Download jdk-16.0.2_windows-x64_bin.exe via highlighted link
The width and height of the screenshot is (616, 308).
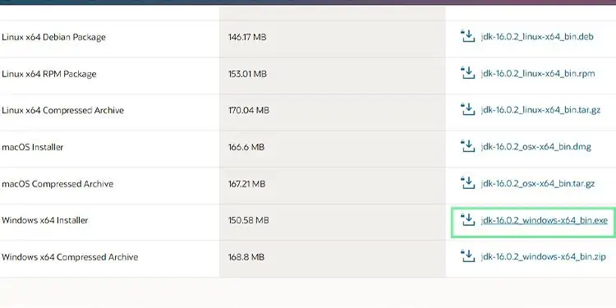click(x=544, y=220)
